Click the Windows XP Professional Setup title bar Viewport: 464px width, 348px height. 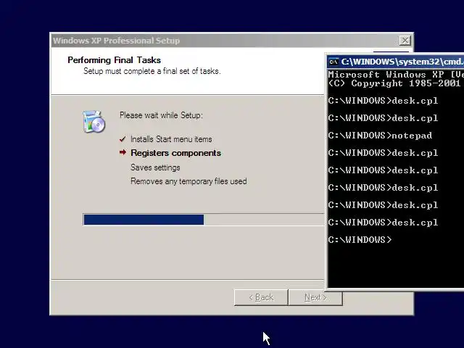tap(232, 41)
